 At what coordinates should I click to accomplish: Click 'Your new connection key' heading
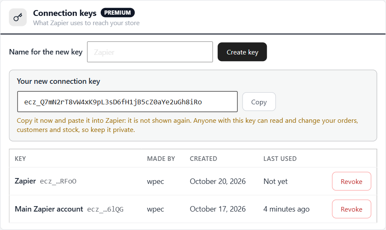point(58,81)
